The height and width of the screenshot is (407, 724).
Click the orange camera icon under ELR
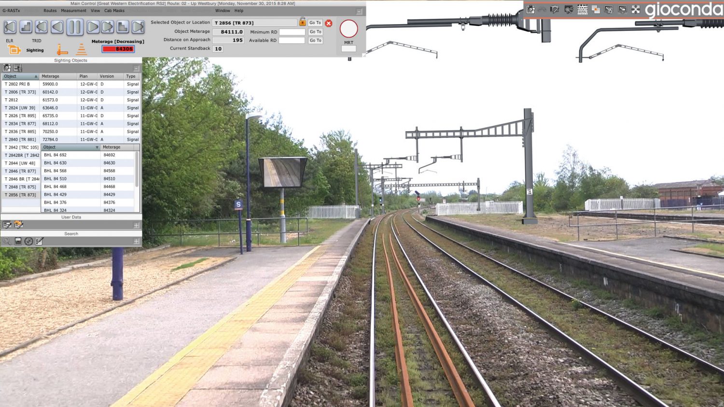click(x=14, y=50)
